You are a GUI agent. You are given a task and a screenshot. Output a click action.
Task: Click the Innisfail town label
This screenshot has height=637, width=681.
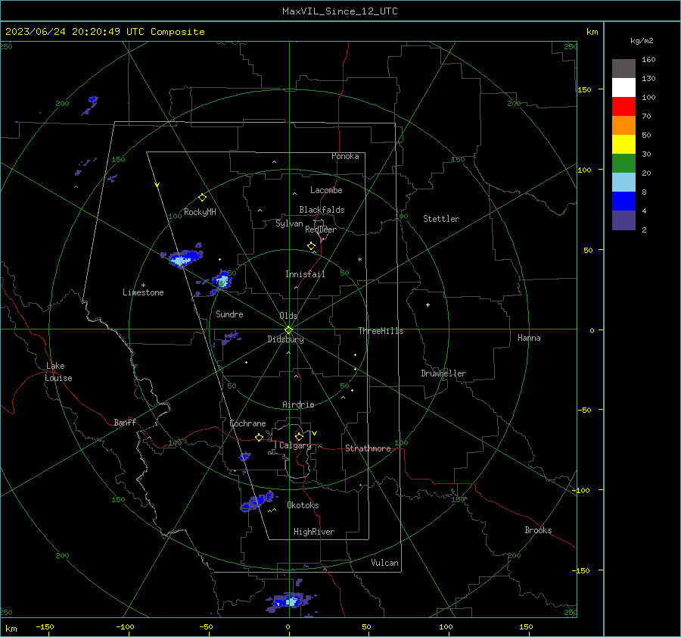[305, 274]
